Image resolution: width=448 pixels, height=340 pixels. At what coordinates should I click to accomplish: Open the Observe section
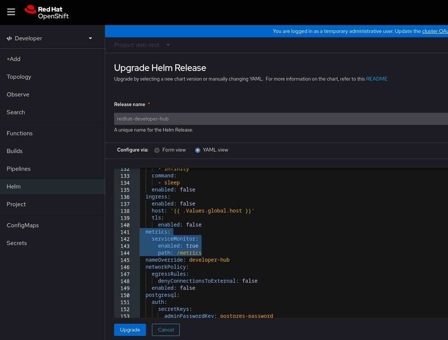18,94
